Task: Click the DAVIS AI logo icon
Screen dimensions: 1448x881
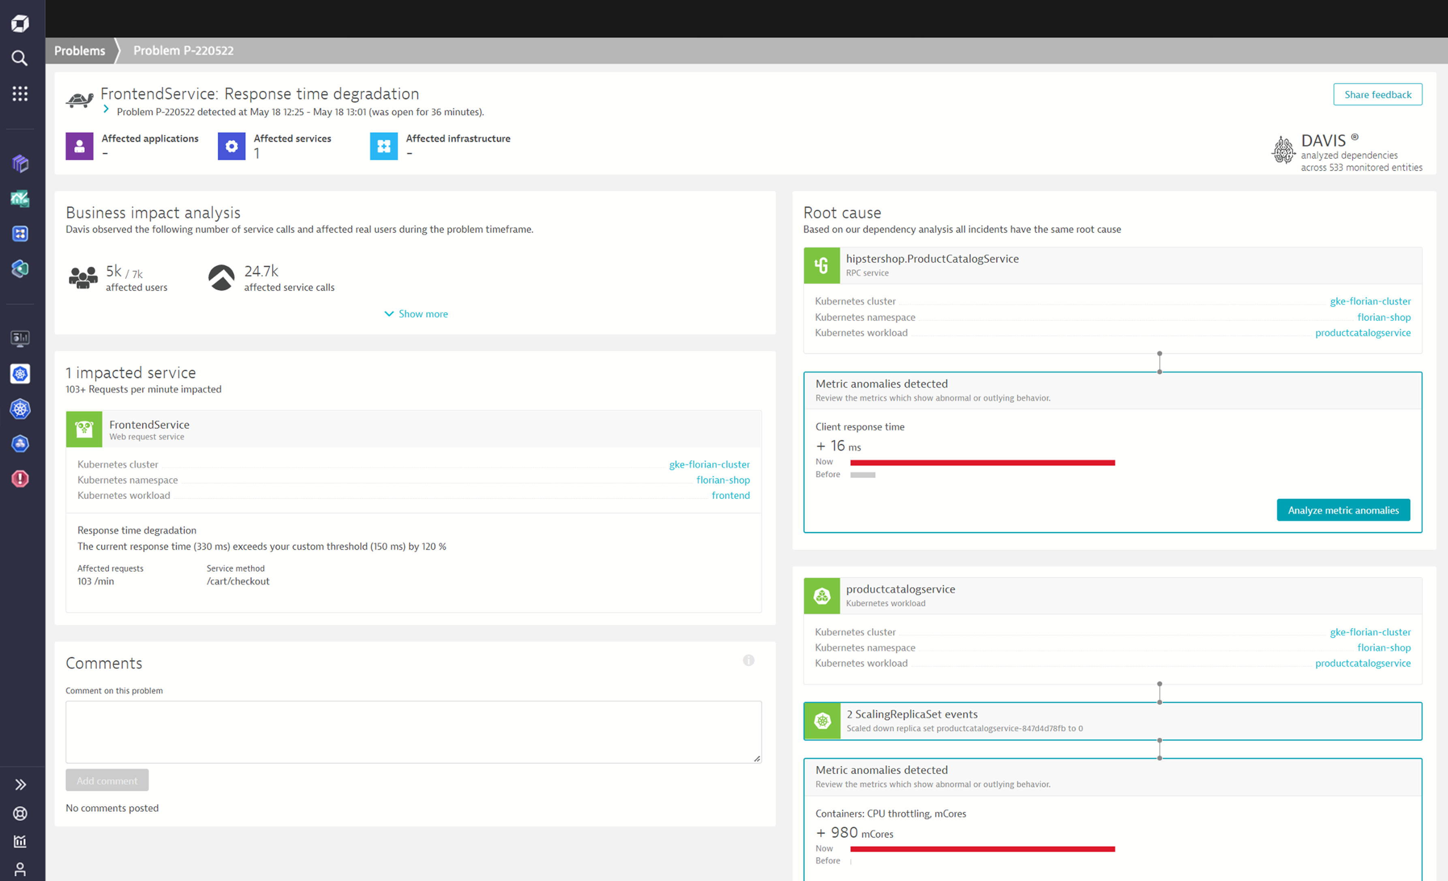Action: pyautogui.click(x=1283, y=150)
